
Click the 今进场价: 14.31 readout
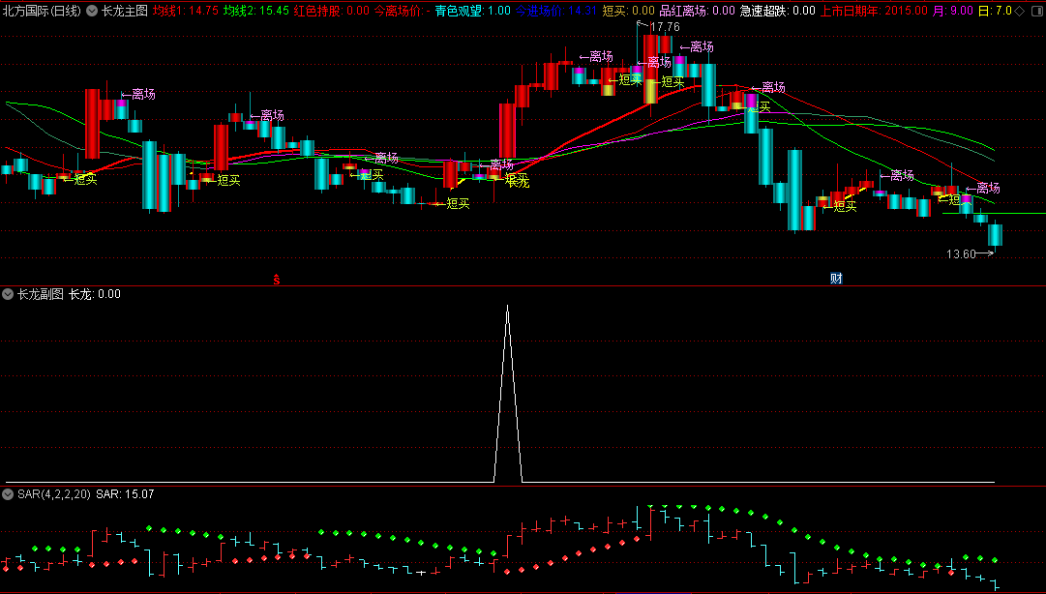tap(556, 11)
